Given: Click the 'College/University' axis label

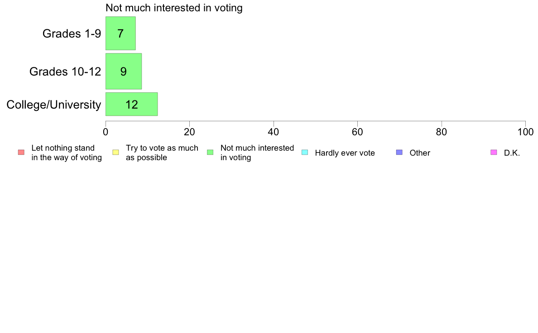Looking at the screenshot, I should (x=54, y=105).
